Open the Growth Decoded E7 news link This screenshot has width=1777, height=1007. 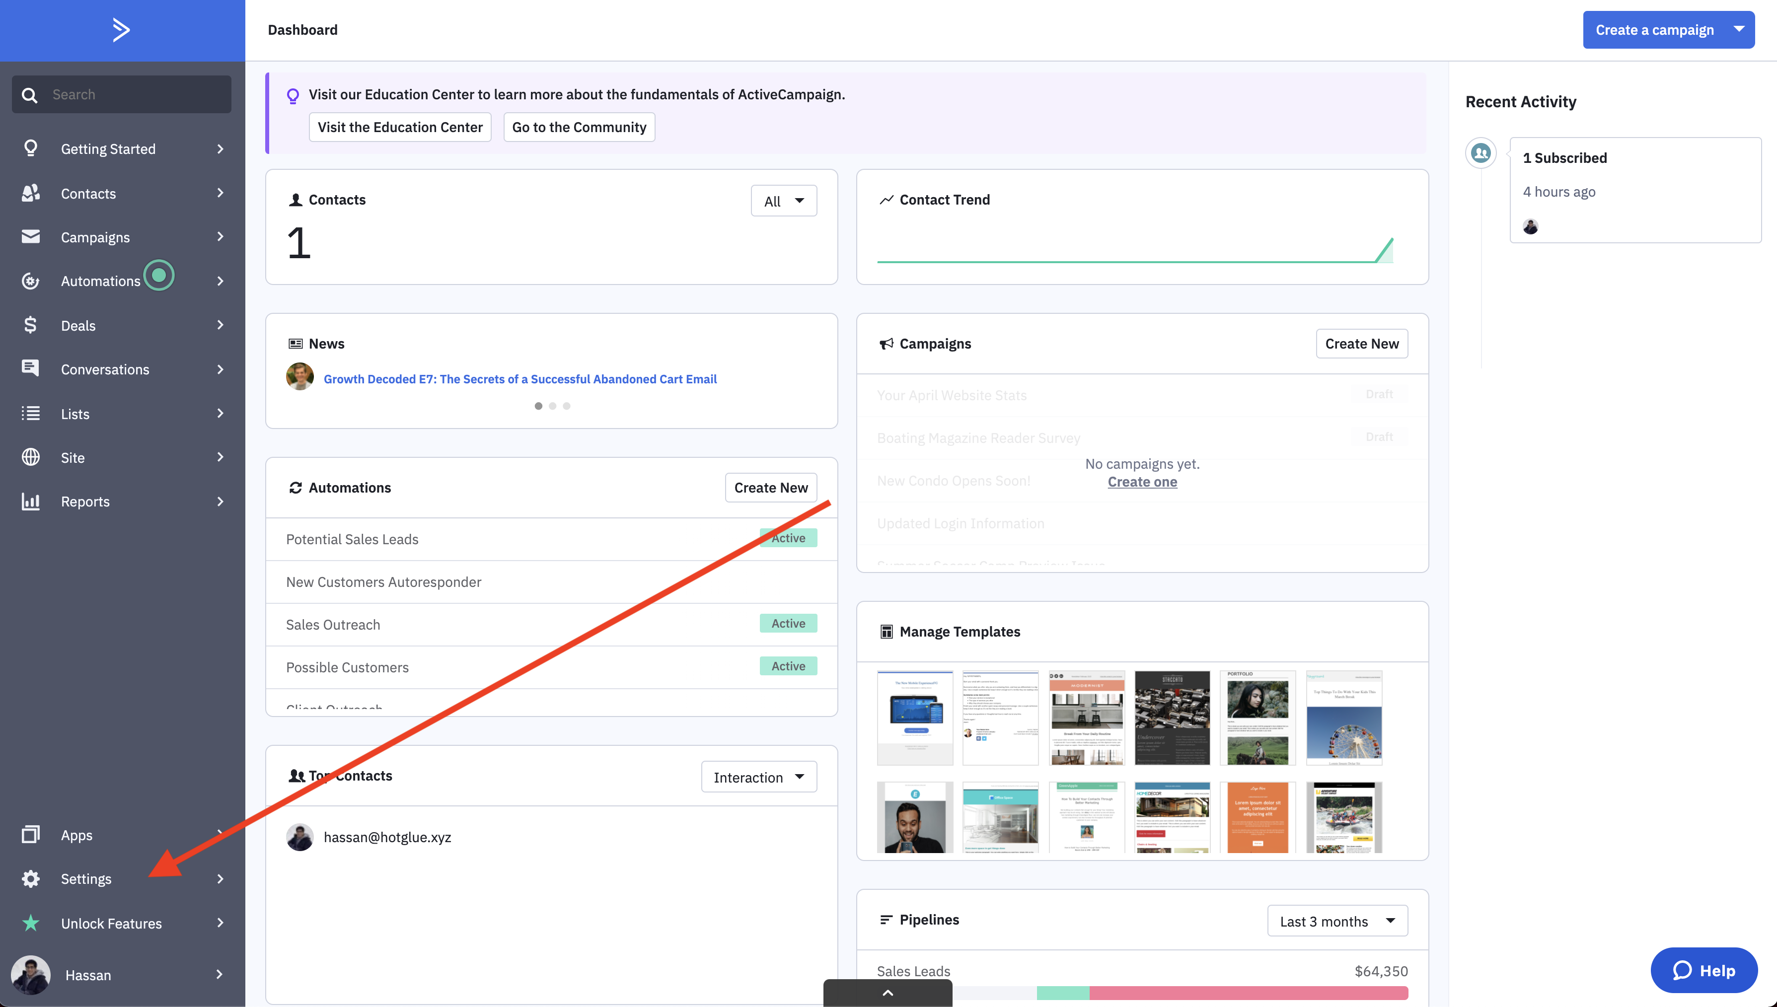519,379
